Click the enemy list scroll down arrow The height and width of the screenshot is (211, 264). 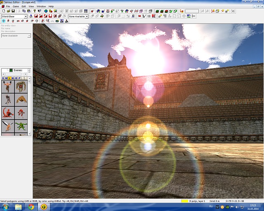[29, 134]
